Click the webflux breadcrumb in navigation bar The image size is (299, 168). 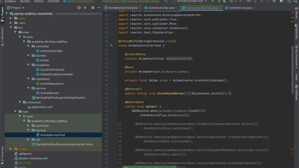(39, 1)
